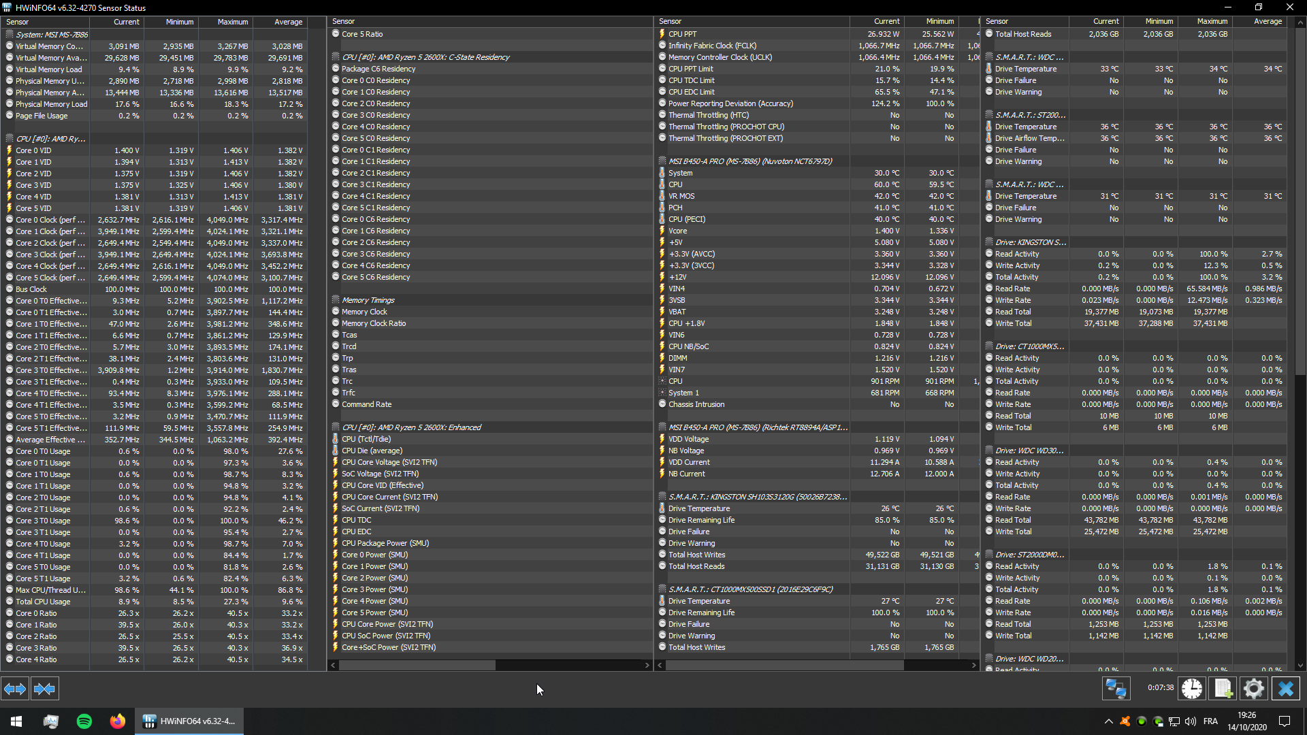
Task: Click Core 0 VID current value field
Action: tap(126, 150)
